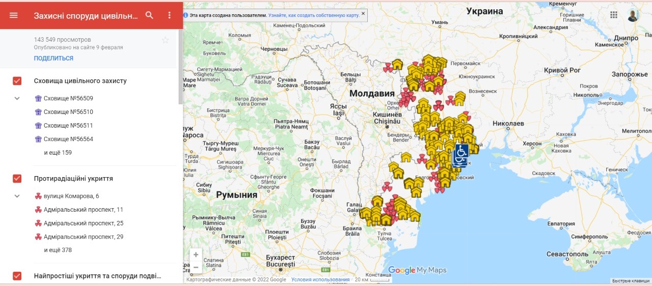
Task: Open the Google apps grid icon
Action: 613,15
